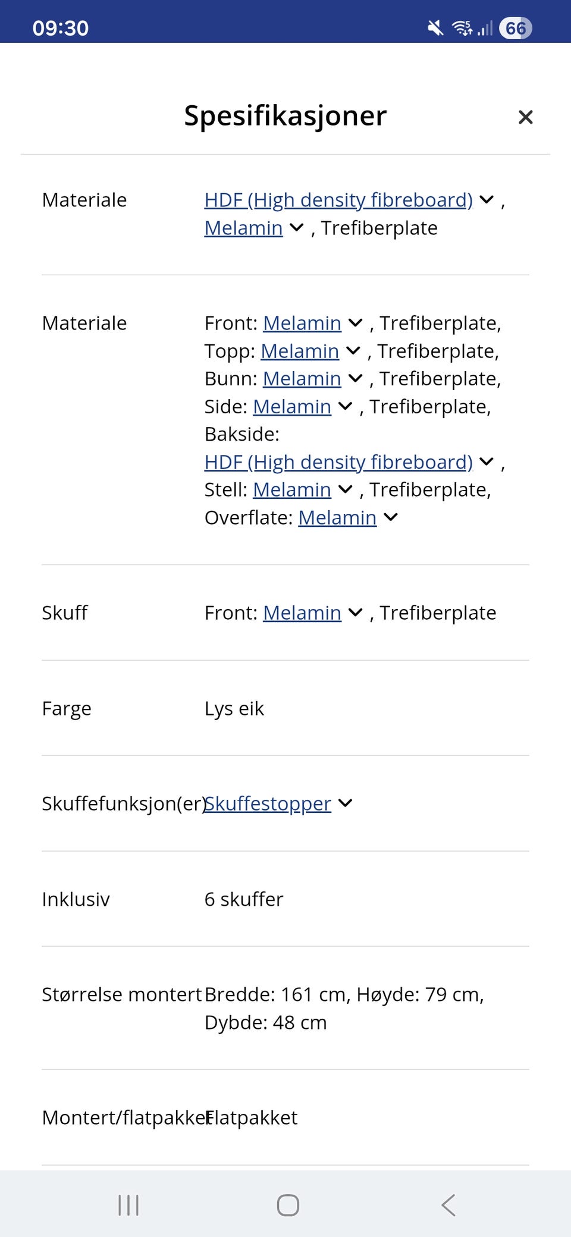
Task: Close the Spesifikasjoner dialog
Action: point(526,117)
